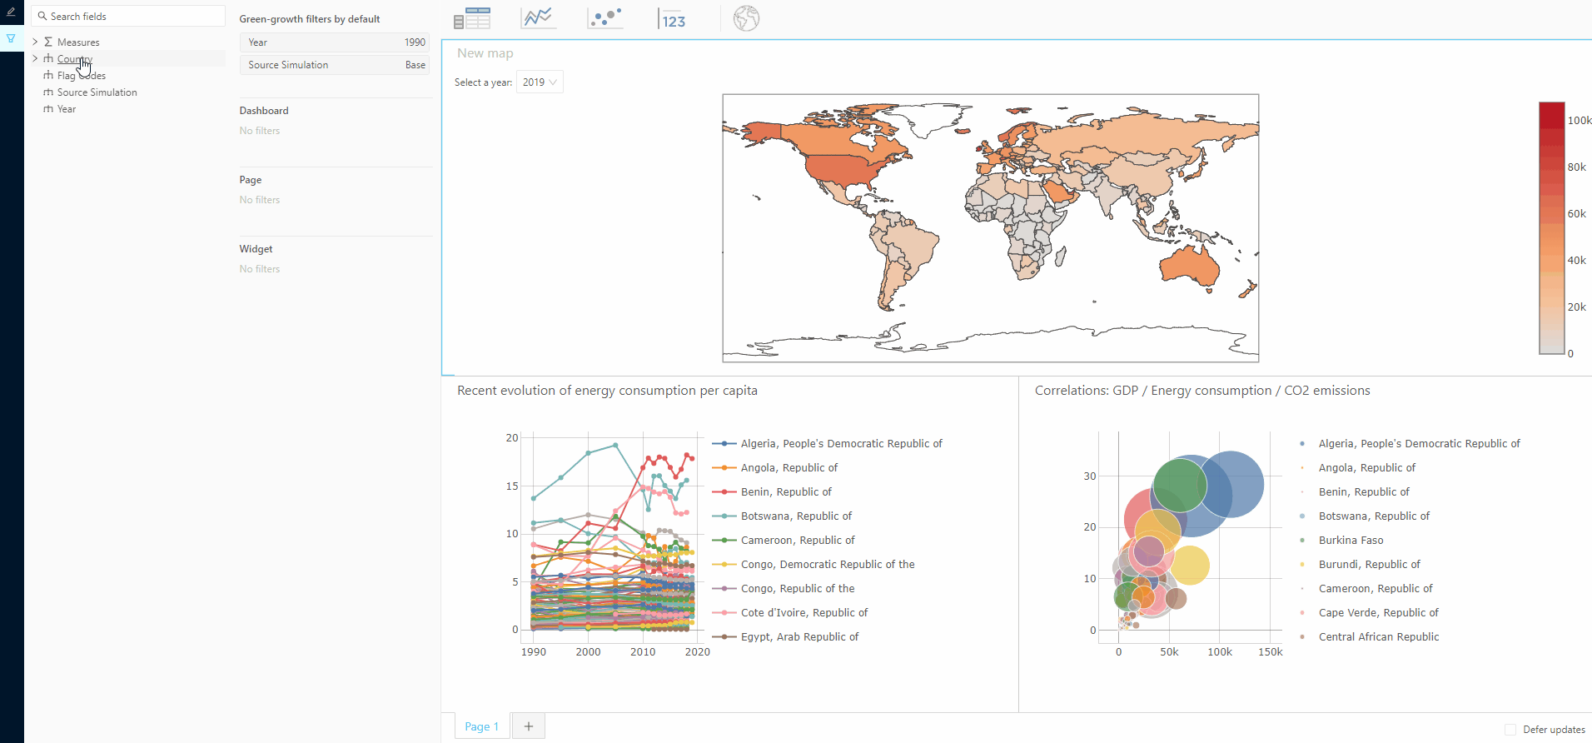Open the Year 1990 default filter
1592x743 pixels.
335,42
